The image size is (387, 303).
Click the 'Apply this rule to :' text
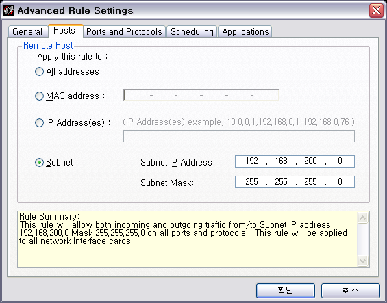(73, 57)
